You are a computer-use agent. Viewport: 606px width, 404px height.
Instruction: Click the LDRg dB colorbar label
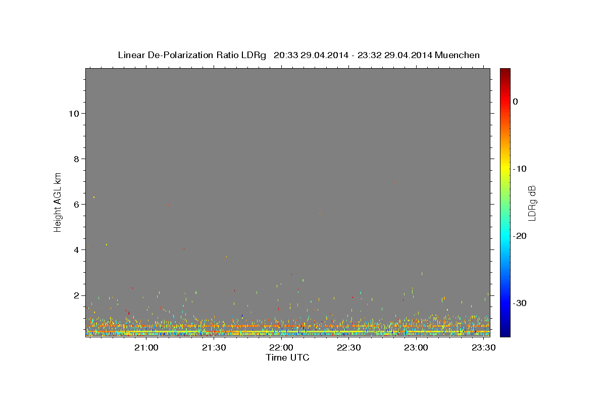(x=532, y=203)
